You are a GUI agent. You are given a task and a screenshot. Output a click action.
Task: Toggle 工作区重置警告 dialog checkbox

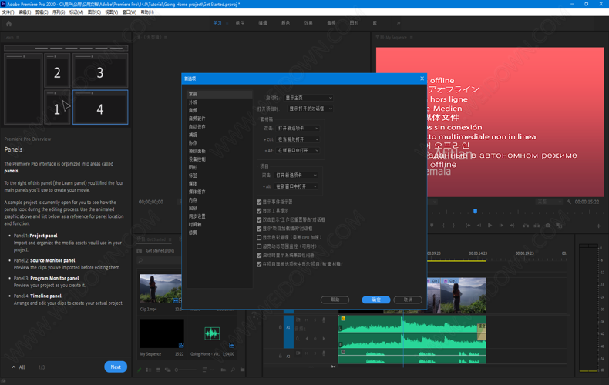pyautogui.click(x=259, y=220)
